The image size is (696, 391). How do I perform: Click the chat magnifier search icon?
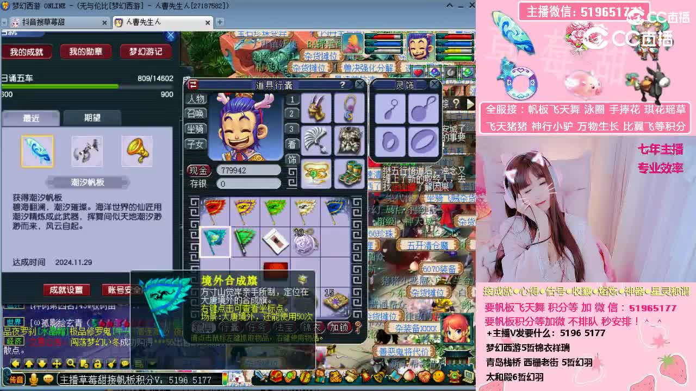[x=70, y=363]
